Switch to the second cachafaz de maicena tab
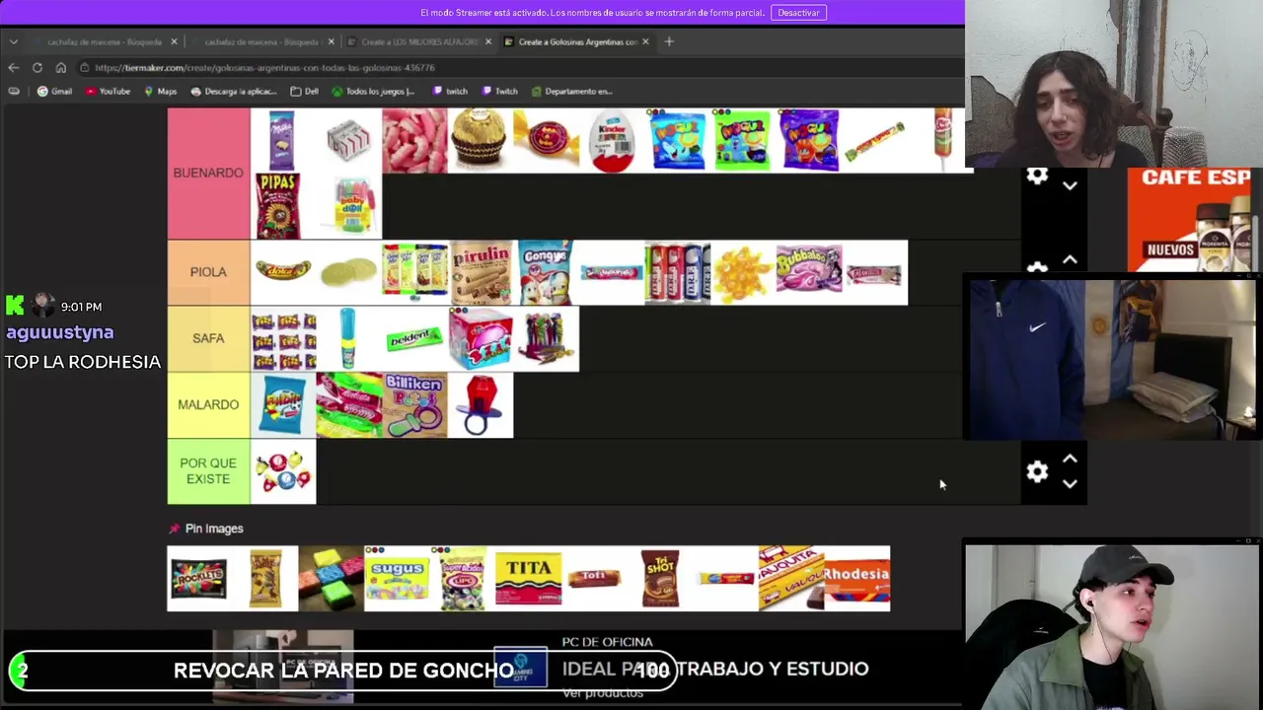1263x710 pixels. coord(261,41)
